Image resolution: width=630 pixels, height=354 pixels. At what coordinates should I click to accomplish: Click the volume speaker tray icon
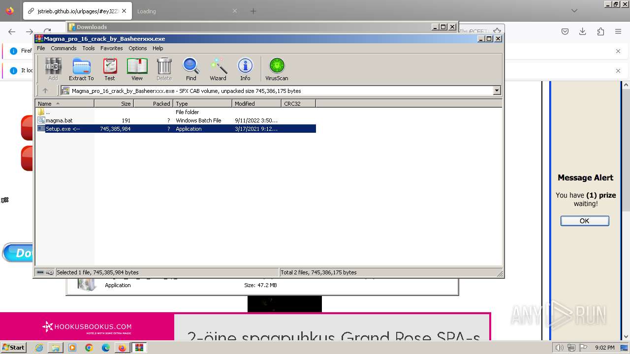click(x=560, y=348)
